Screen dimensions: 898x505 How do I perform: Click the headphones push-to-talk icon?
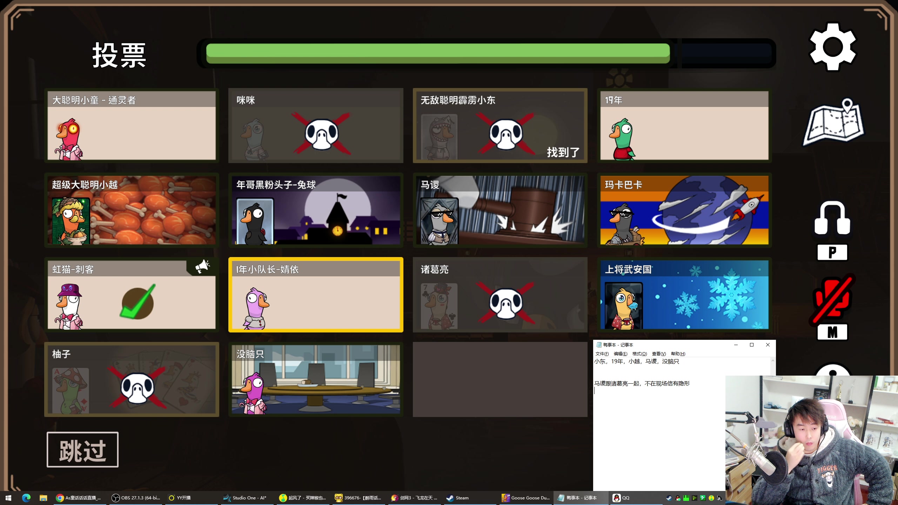pyautogui.click(x=832, y=218)
